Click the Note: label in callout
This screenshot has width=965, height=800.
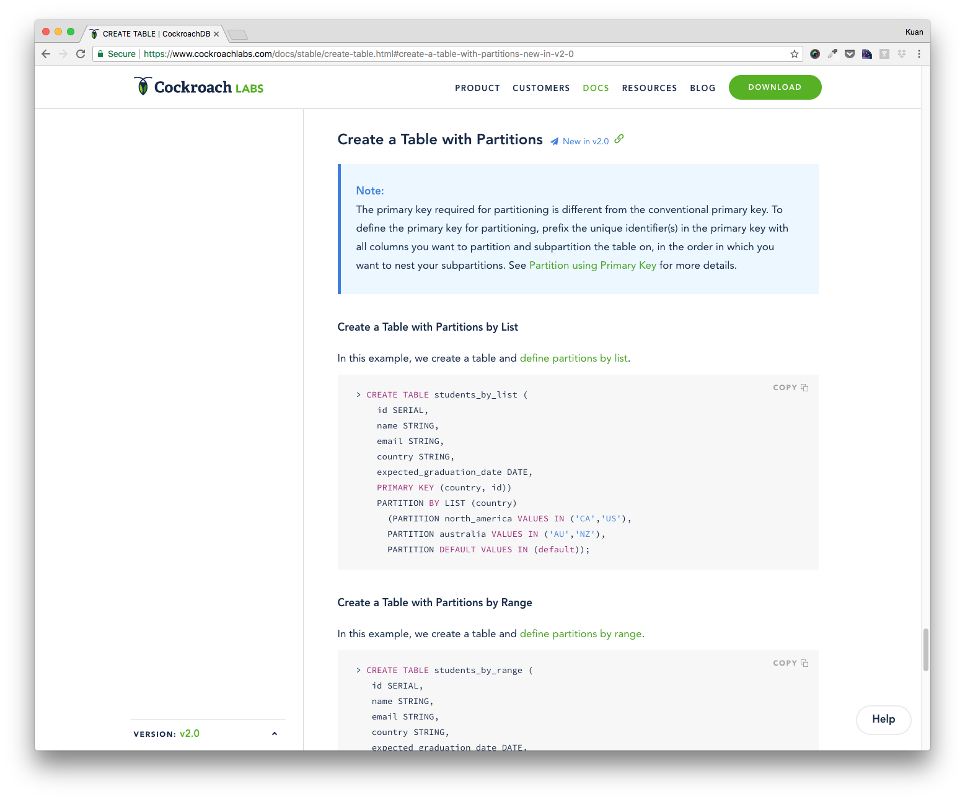click(370, 191)
